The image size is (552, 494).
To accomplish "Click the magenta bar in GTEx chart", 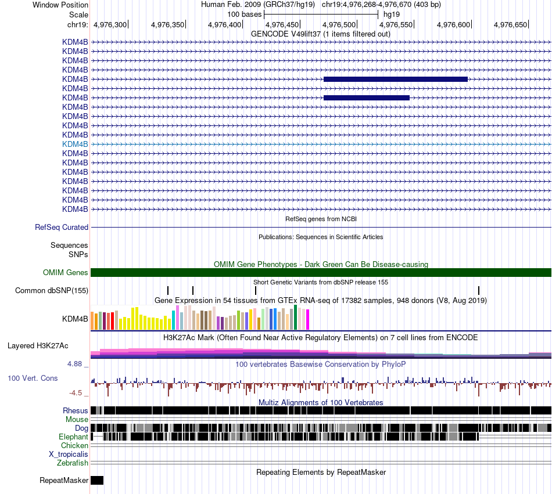I will click(307, 319).
